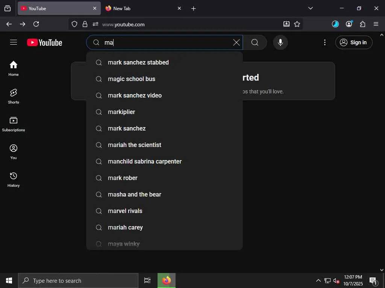Open the Firefox application menu

[376, 24]
